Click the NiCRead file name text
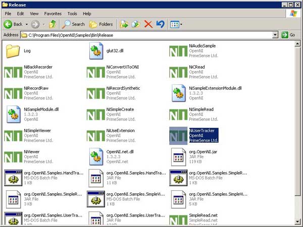The image size is (303, 227). pos(197,67)
